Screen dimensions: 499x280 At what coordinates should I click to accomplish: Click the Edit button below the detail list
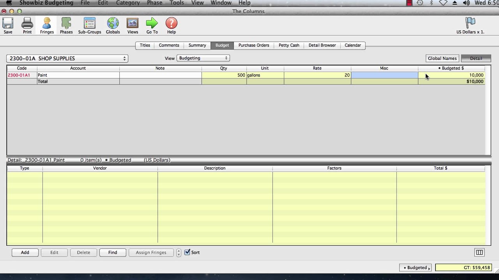tap(54, 252)
